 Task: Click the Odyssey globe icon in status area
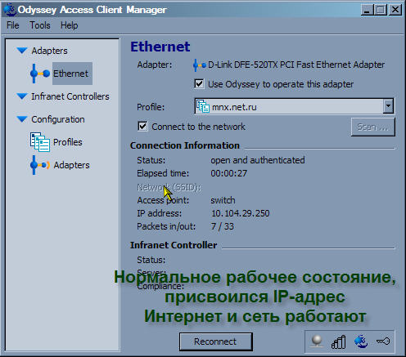[361, 341]
